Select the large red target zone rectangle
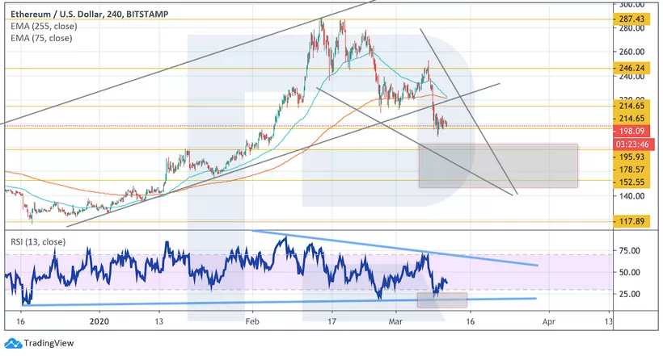Image resolution: width=663 pixels, height=356 pixels. [x=498, y=165]
